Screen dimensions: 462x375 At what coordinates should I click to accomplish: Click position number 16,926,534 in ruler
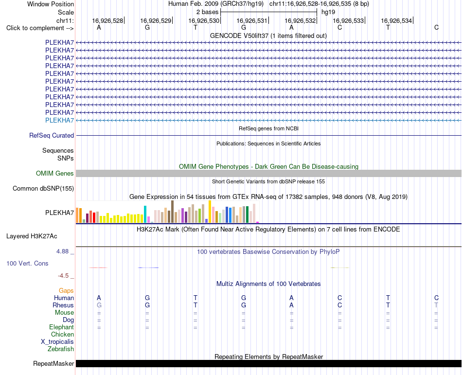pos(396,20)
